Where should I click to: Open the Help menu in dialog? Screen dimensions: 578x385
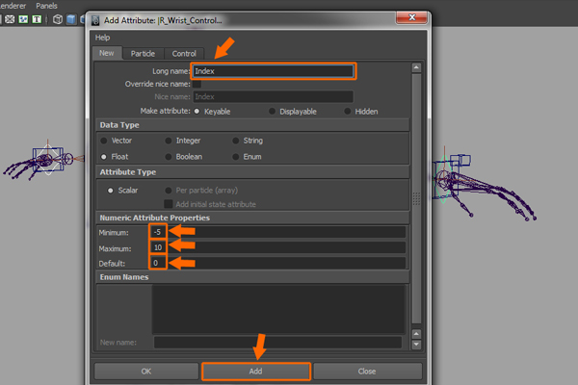click(x=102, y=38)
